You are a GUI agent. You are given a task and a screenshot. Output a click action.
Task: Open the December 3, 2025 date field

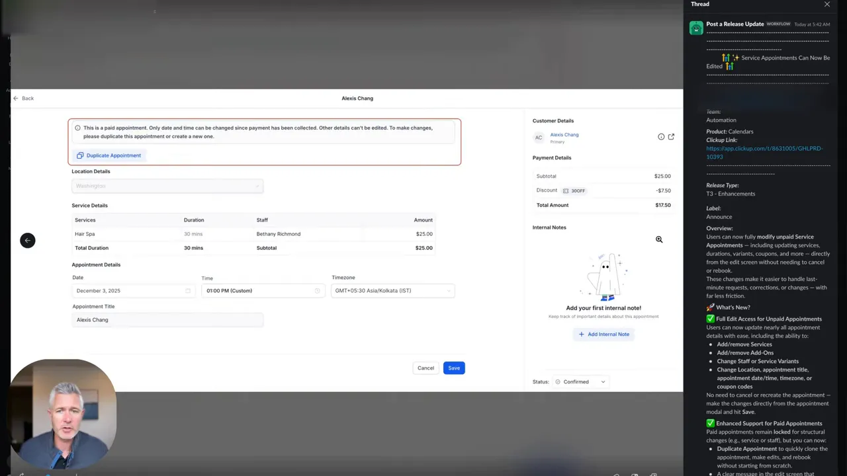pyautogui.click(x=132, y=290)
